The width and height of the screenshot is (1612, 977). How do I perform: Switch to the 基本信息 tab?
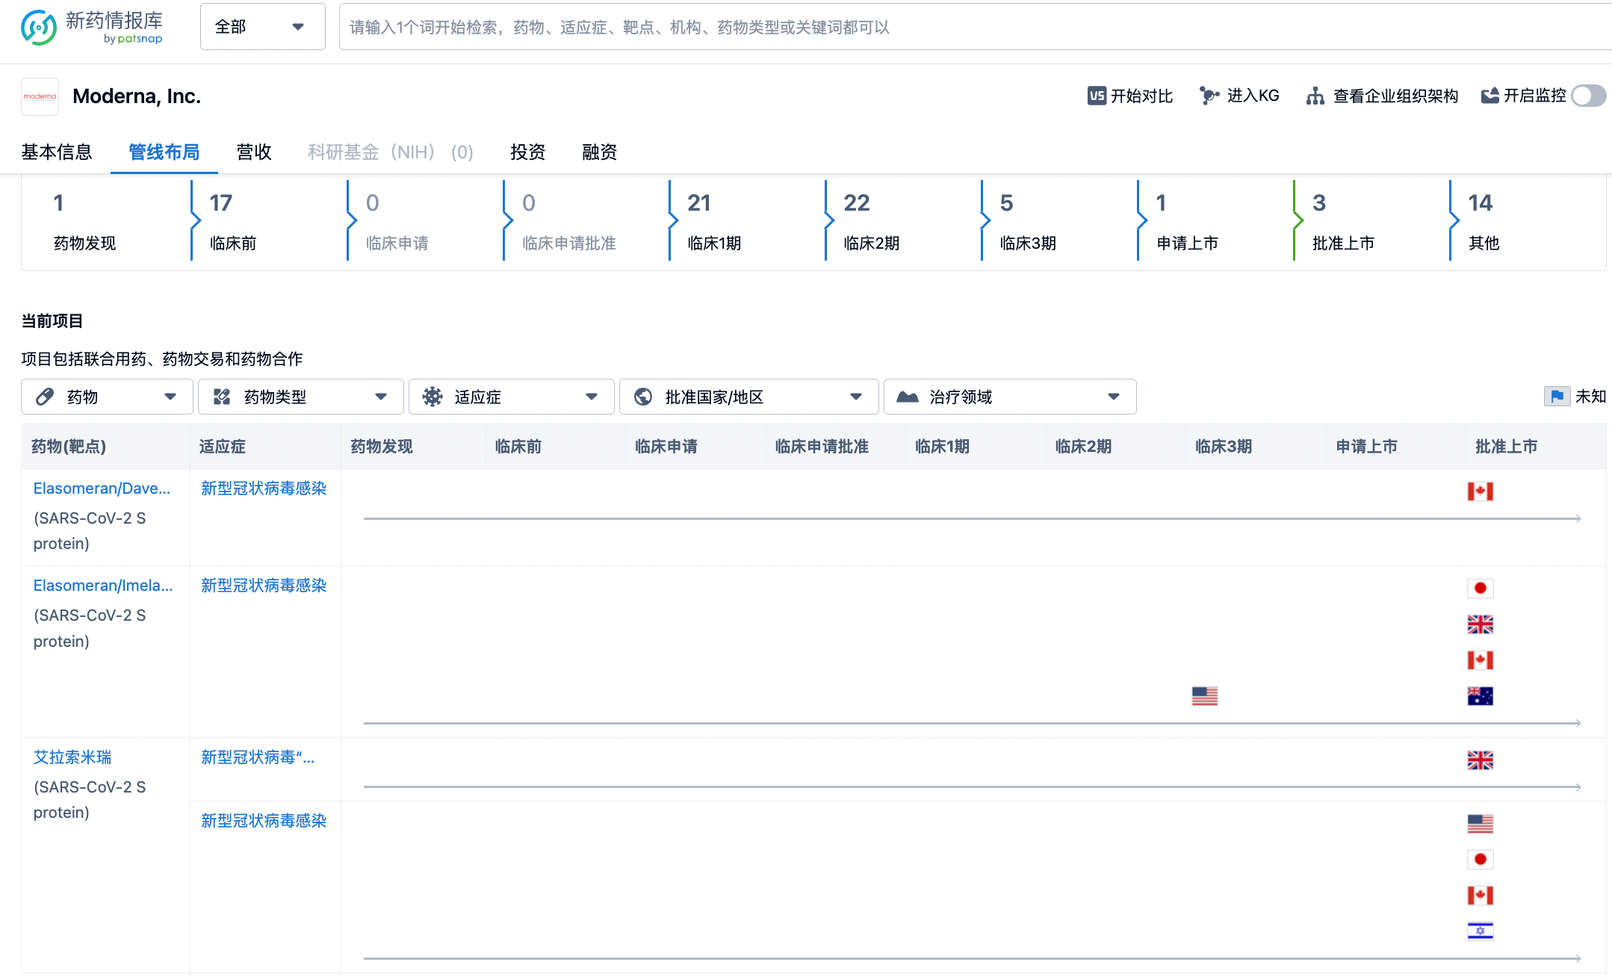[57, 152]
